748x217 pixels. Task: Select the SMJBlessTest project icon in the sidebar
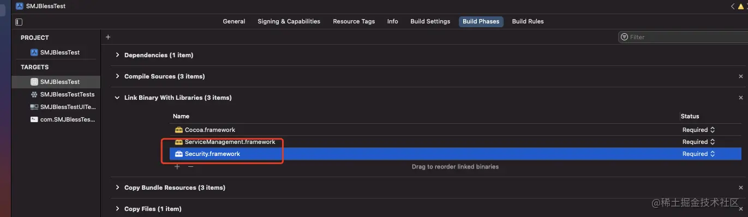click(x=34, y=52)
